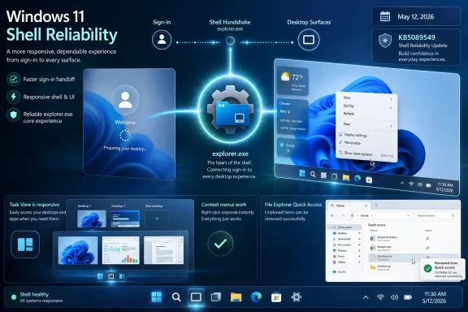Click the Welcome screen user avatar
Viewport: 468px width, 312px height.
point(125,100)
